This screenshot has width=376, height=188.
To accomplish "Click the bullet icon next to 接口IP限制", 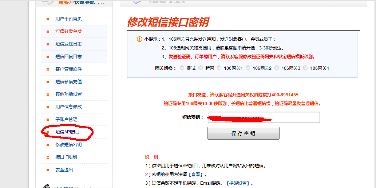I will point(48,157).
